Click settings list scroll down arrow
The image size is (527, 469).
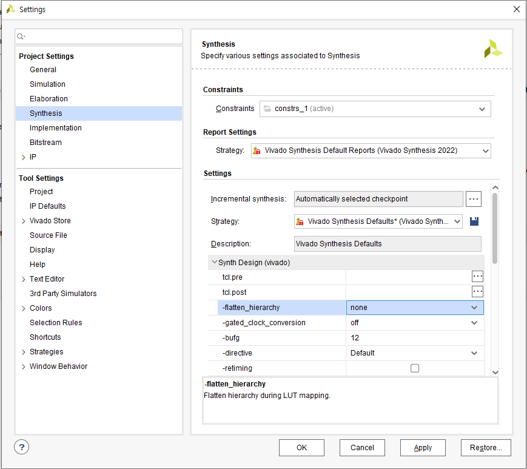coord(495,372)
